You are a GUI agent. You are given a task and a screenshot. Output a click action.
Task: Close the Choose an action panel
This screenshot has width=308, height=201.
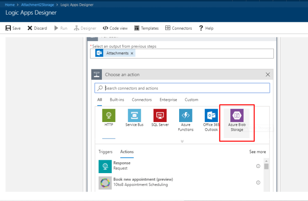click(x=268, y=75)
